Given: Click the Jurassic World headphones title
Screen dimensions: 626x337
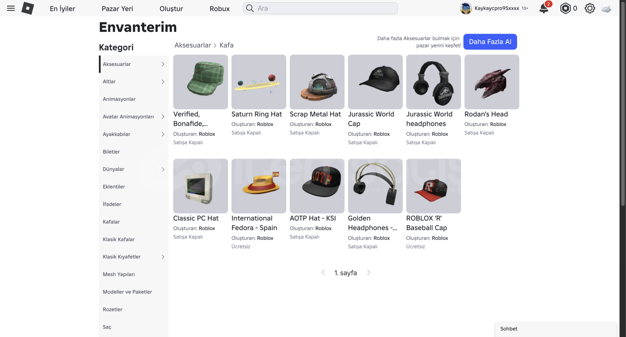Looking at the screenshot, I should [429, 119].
